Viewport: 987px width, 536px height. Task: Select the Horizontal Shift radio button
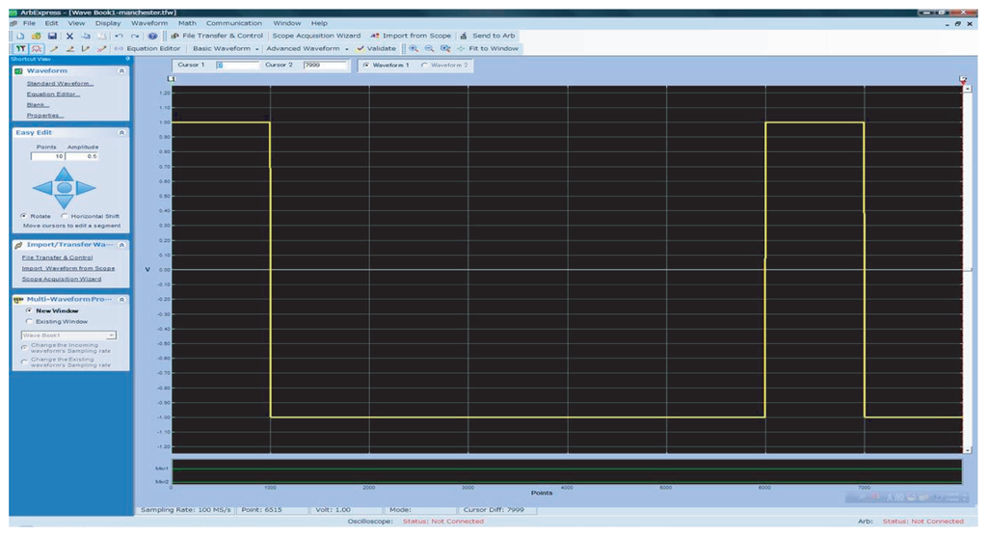66,216
